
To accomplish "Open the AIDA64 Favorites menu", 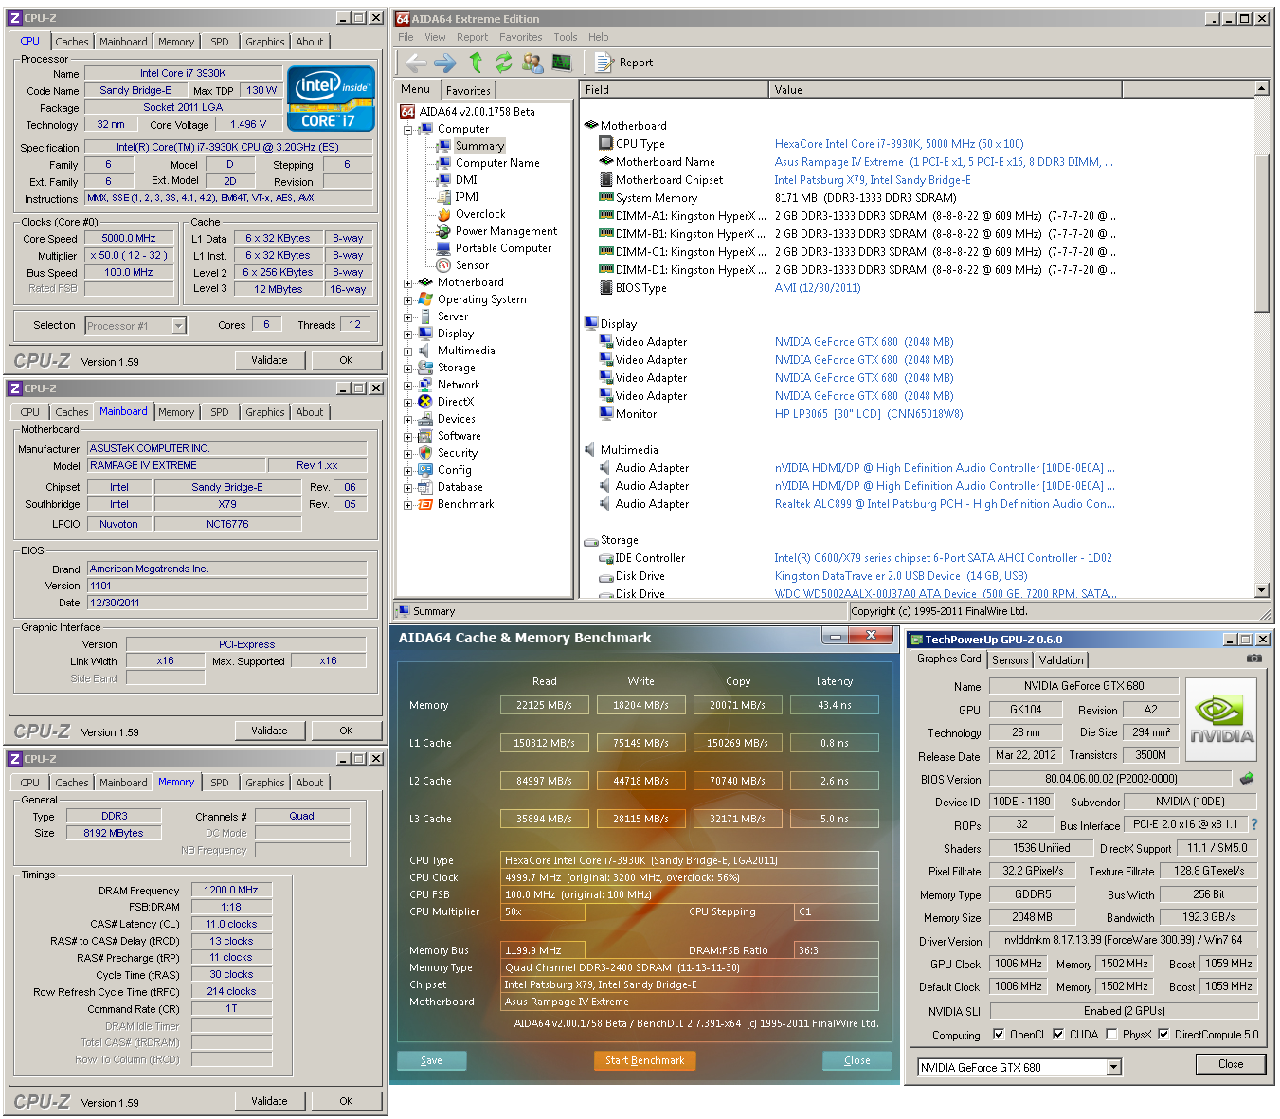I will coord(520,37).
